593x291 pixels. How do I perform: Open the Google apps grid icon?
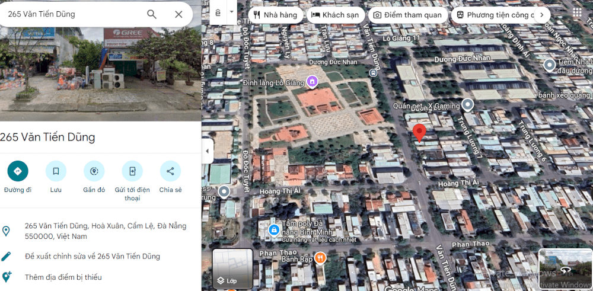(577, 14)
